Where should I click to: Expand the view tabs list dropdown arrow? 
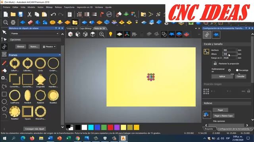click(x=196, y=28)
